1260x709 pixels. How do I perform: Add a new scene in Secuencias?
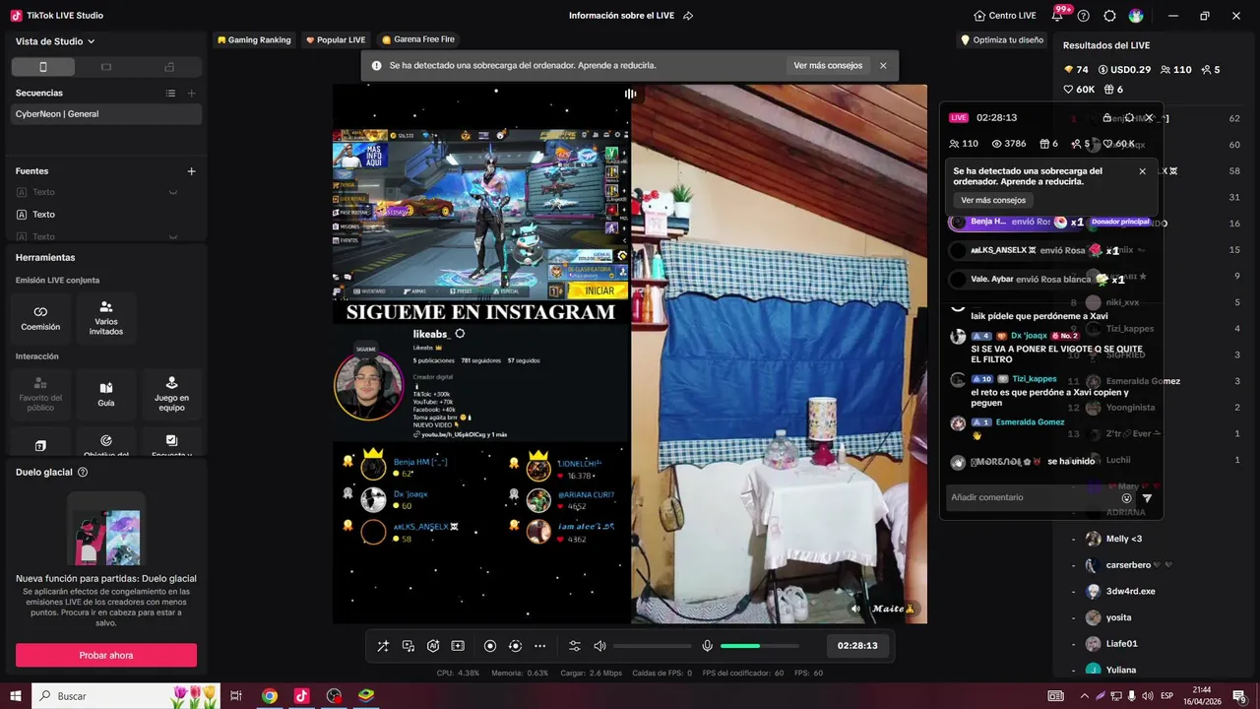point(192,93)
